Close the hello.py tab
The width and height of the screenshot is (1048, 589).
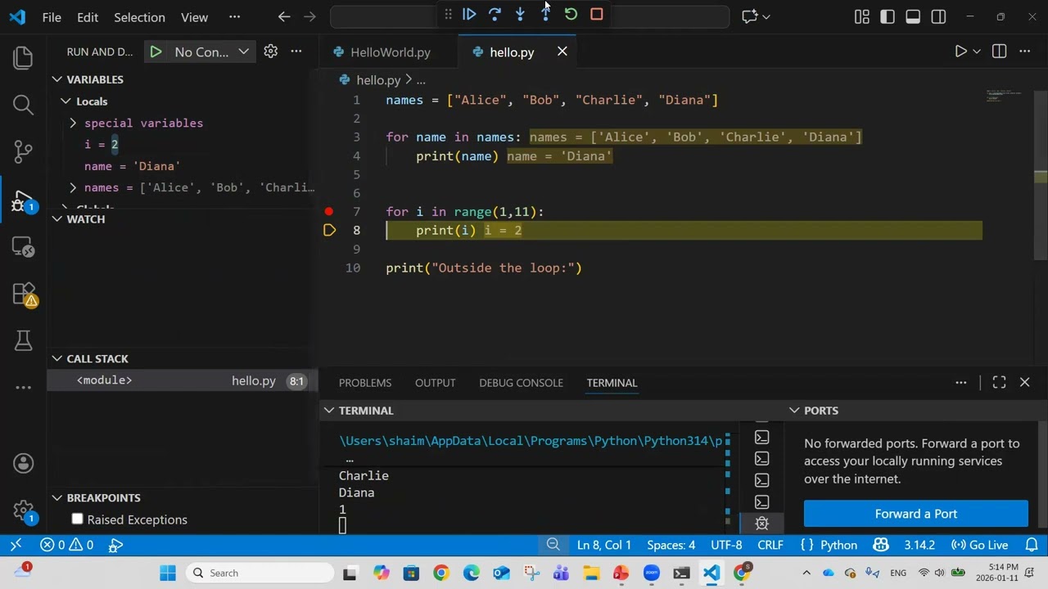562,52
